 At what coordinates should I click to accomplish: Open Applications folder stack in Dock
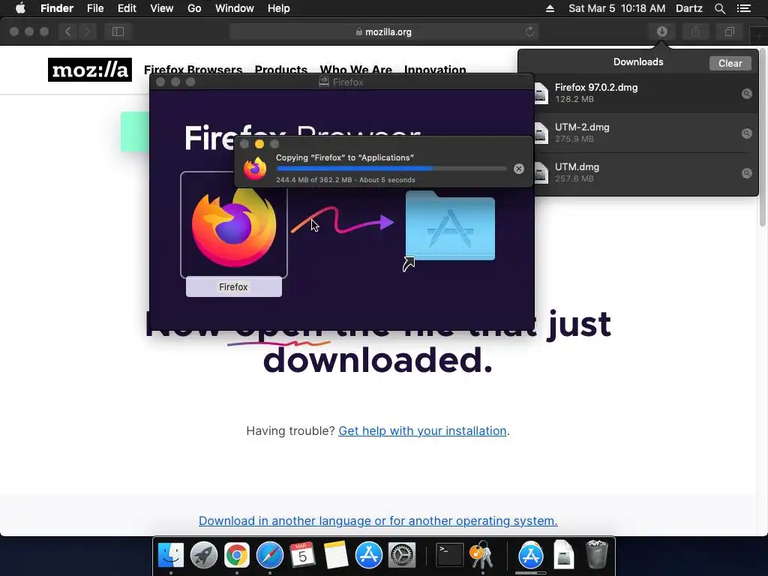coord(531,555)
